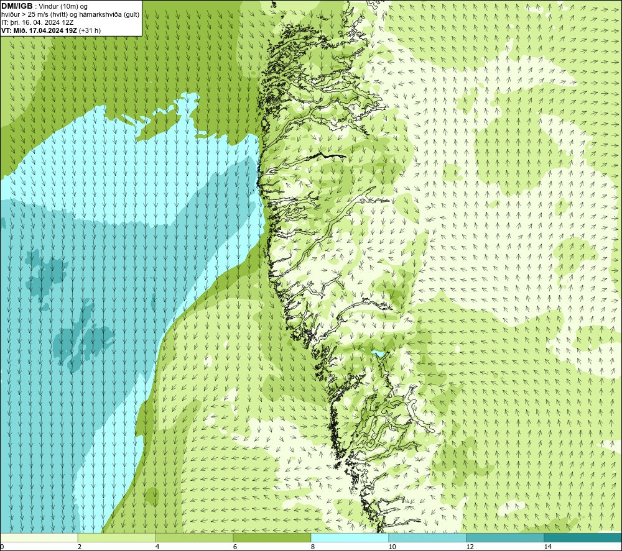This screenshot has width=622, height=551.
Task: Select the legend swatch between 4 and 6
Action: (194, 537)
